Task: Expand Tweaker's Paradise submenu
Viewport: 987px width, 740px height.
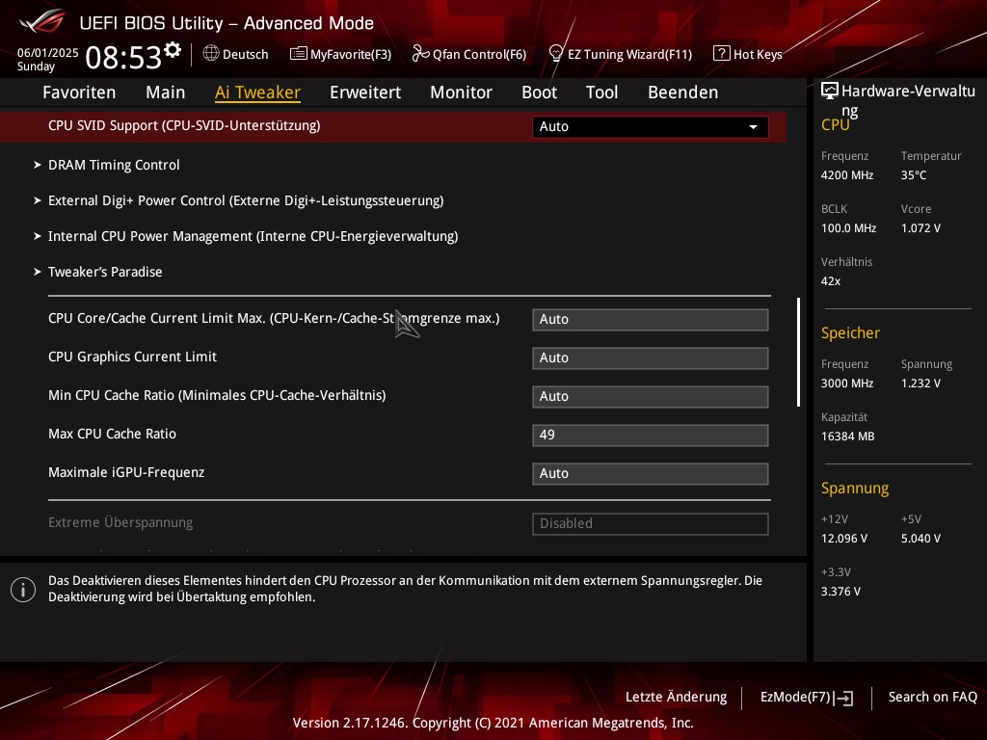Action: [105, 272]
